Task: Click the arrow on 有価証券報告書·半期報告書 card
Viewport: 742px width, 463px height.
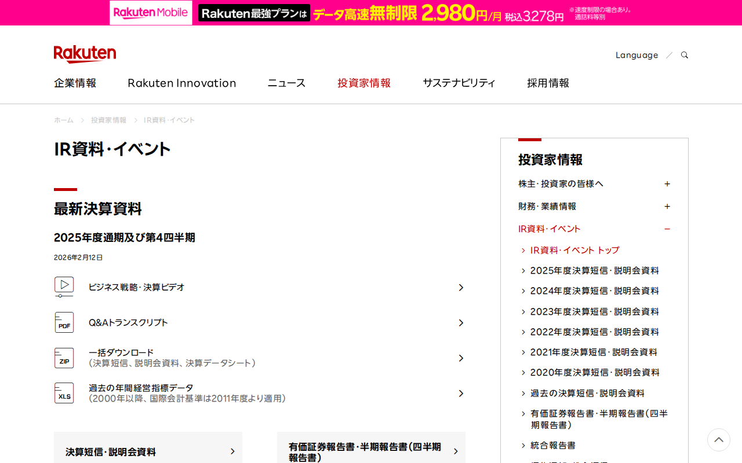Action: click(456, 451)
